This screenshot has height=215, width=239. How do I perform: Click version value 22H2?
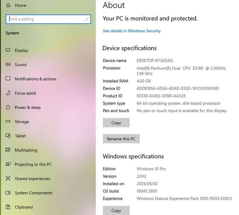141,176
